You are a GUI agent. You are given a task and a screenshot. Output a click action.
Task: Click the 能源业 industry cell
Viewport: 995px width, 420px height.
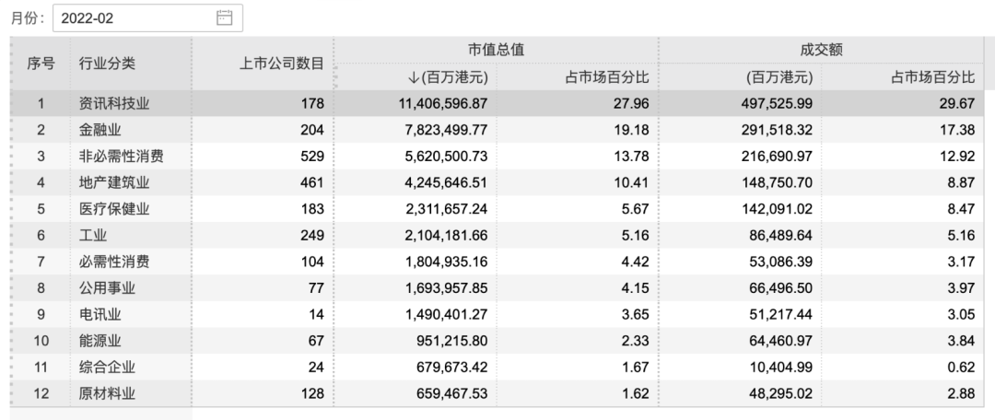point(100,341)
